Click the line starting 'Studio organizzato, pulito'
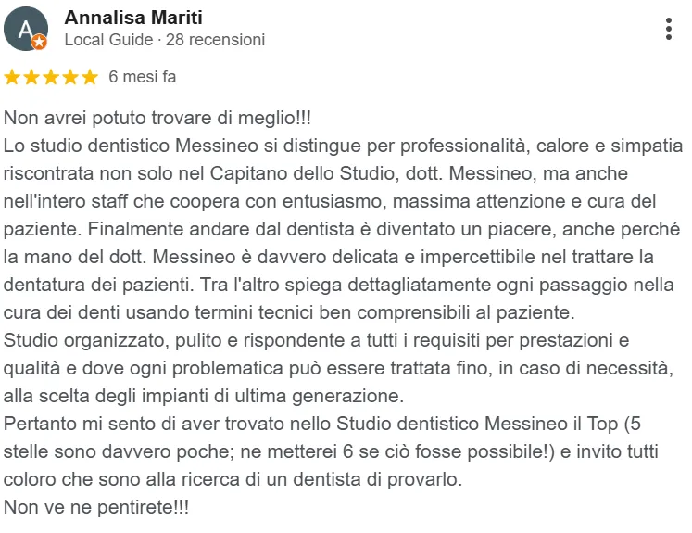The image size is (692, 533). pyautogui.click(x=316, y=340)
